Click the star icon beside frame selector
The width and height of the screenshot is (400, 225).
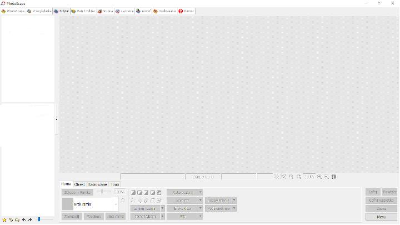[123, 200]
